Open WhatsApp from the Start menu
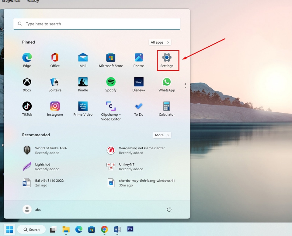292x236 pixels. (167, 84)
